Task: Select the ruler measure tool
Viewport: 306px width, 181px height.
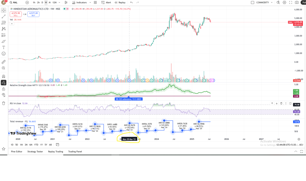Action: (4, 62)
